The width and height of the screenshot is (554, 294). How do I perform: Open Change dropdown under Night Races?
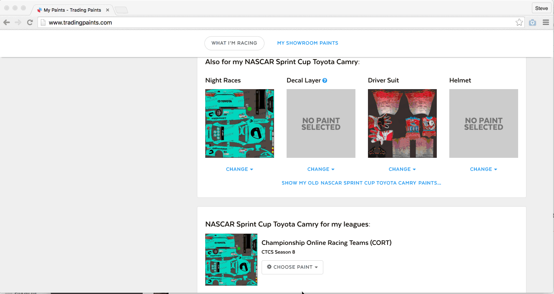pos(239,169)
